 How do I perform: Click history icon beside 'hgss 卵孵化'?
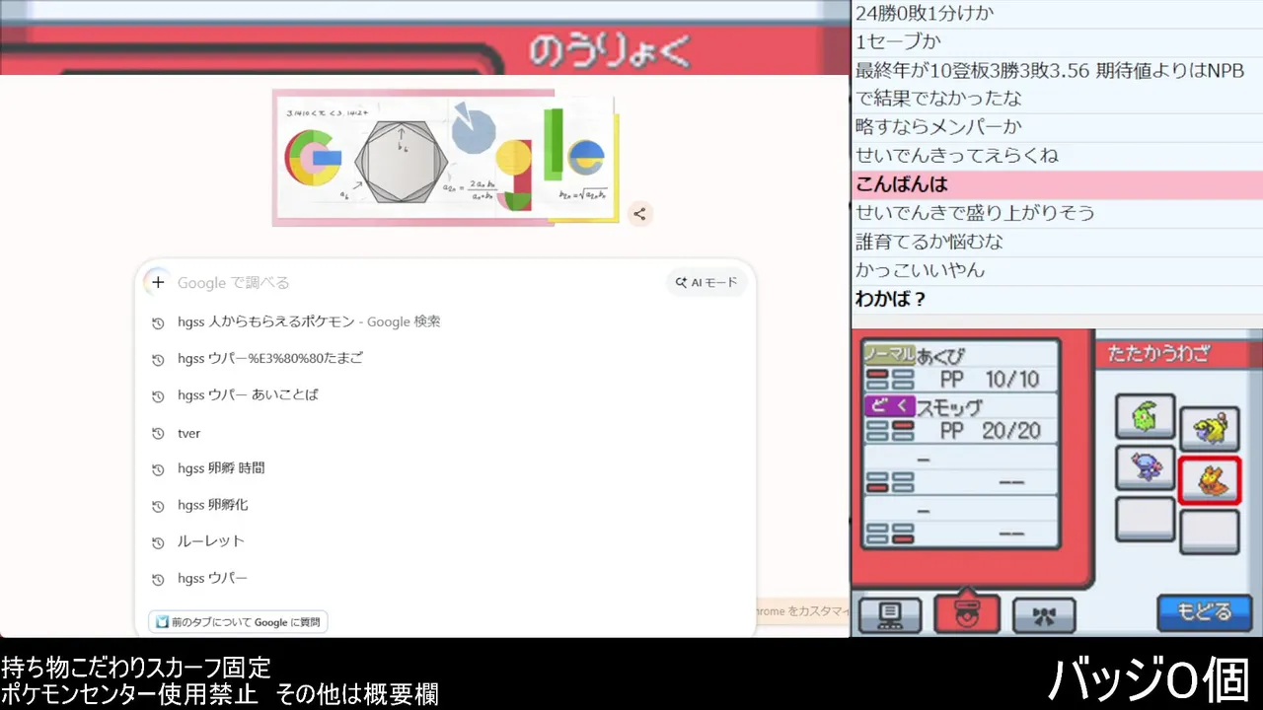pyautogui.click(x=158, y=506)
